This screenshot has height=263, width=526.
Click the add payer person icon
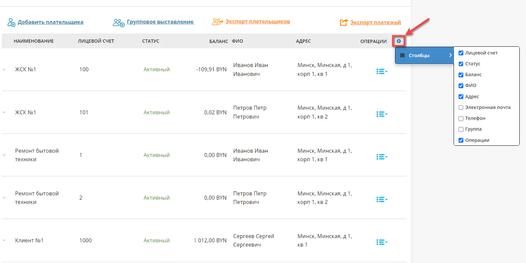pyautogui.click(x=11, y=22)
